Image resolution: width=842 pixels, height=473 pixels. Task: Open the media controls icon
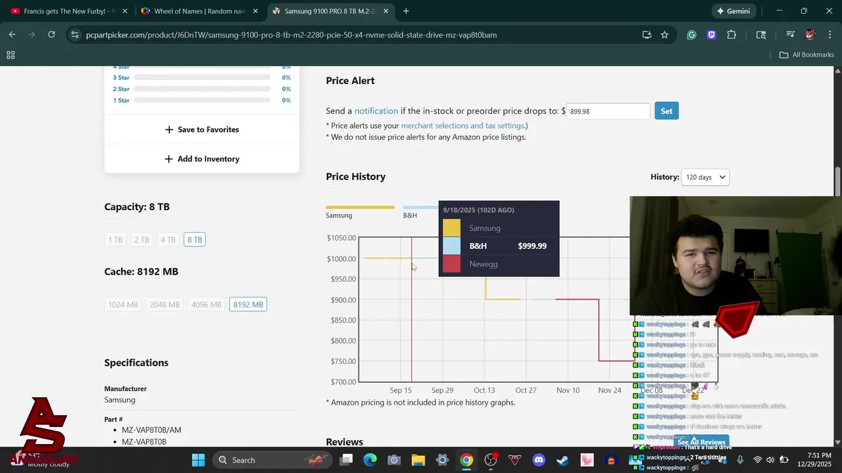791,35
